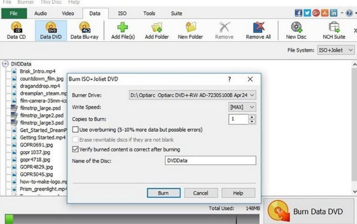Expand the Write Speed dropdown
This screenshot has height=224, width=357.
pyautogui.click(x=242, y=107)
